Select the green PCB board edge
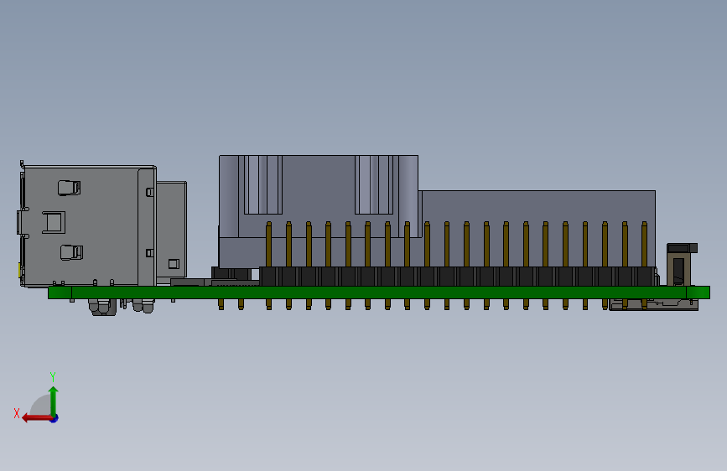 pos(379,292)
